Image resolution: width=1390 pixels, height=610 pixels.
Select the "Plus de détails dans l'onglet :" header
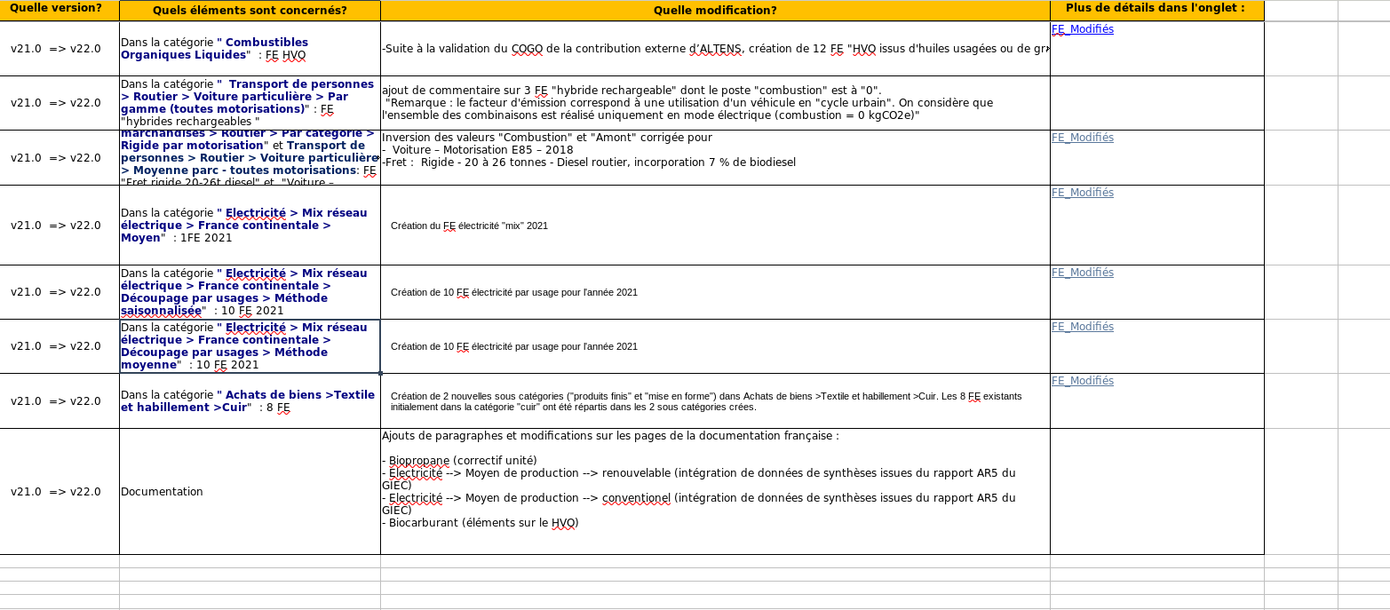pyautogui.click(x=1156, y=10)
